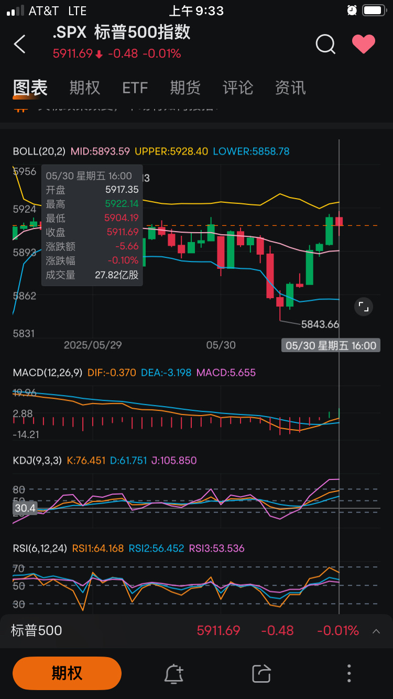
Task: Tap the battery status icon
Action: tap(374, 10)
